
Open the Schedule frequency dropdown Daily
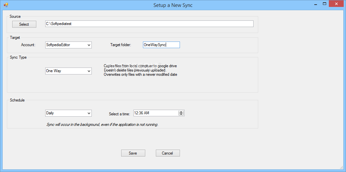68,113
